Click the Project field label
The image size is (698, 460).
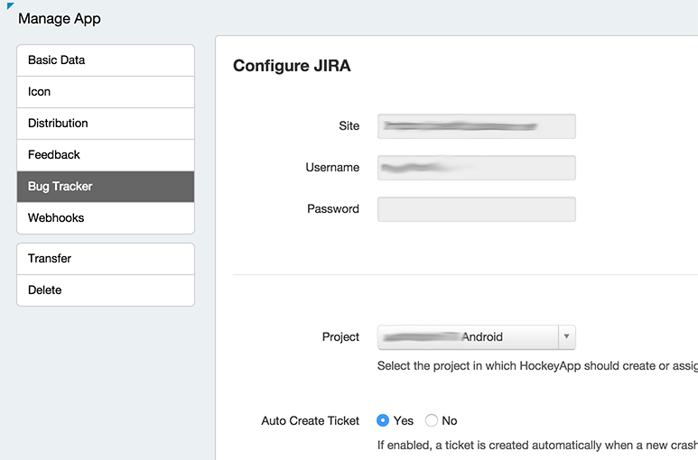click(x=340, y=337)
